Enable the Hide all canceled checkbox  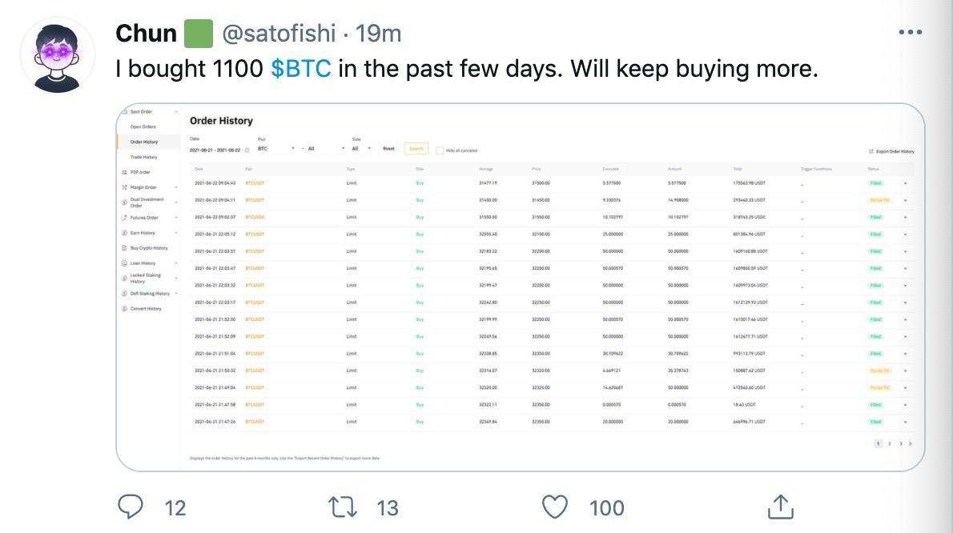pyautogui.click(x=441, y=149)
